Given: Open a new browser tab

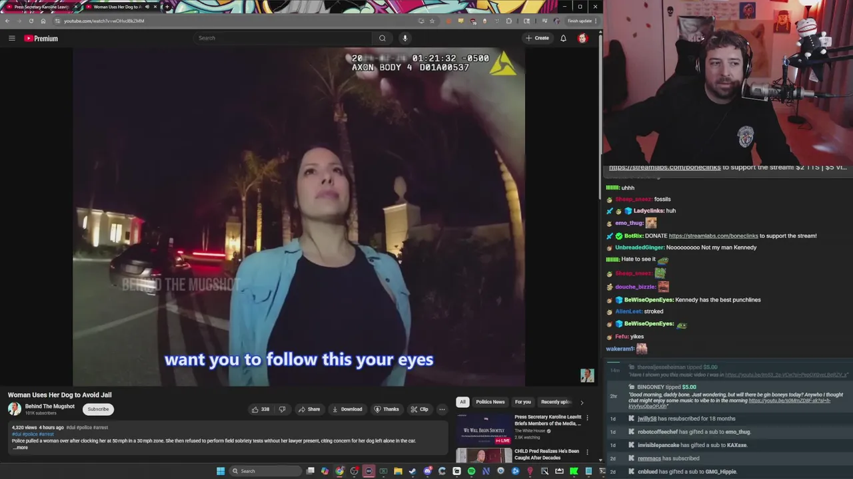Looking at the screenshot, I should tap(167, 7).
